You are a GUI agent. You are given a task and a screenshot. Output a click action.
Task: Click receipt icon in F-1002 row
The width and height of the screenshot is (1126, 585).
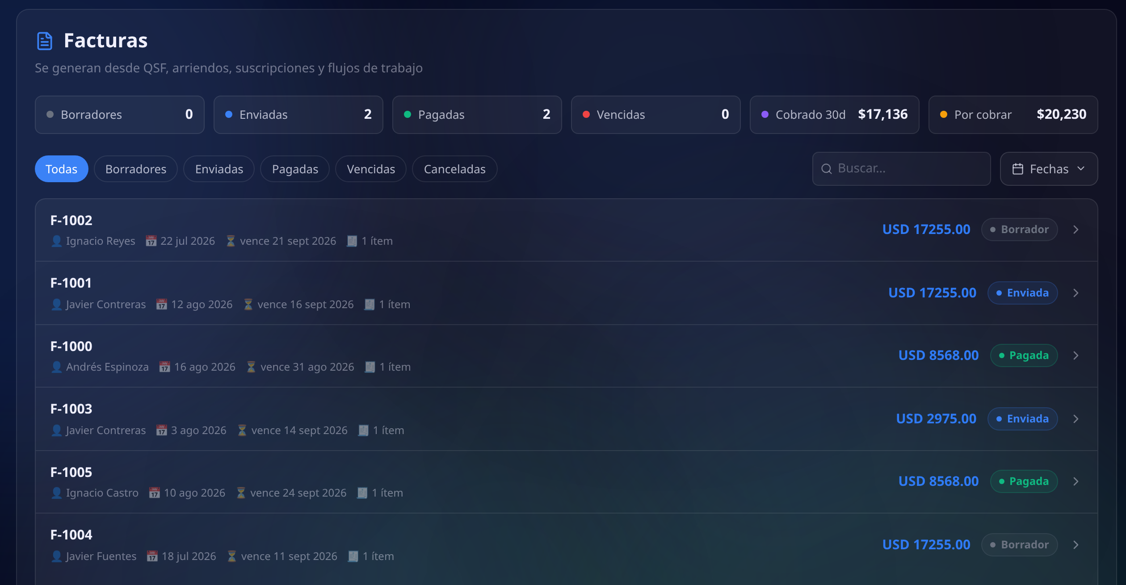(352, 241)
